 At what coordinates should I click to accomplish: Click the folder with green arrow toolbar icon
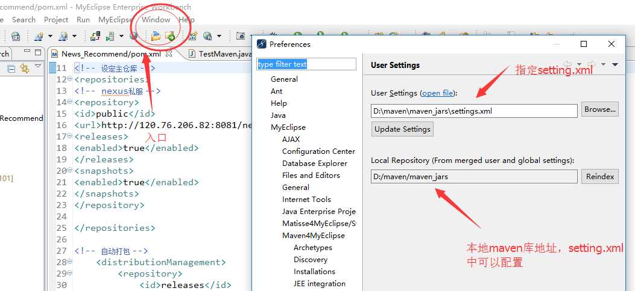[x=170, y=36]
